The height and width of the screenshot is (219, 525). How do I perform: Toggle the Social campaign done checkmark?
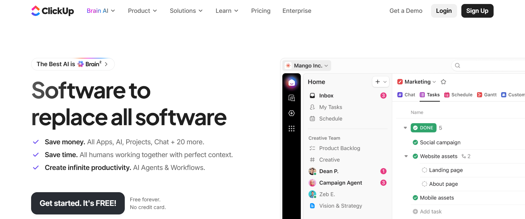415,142
